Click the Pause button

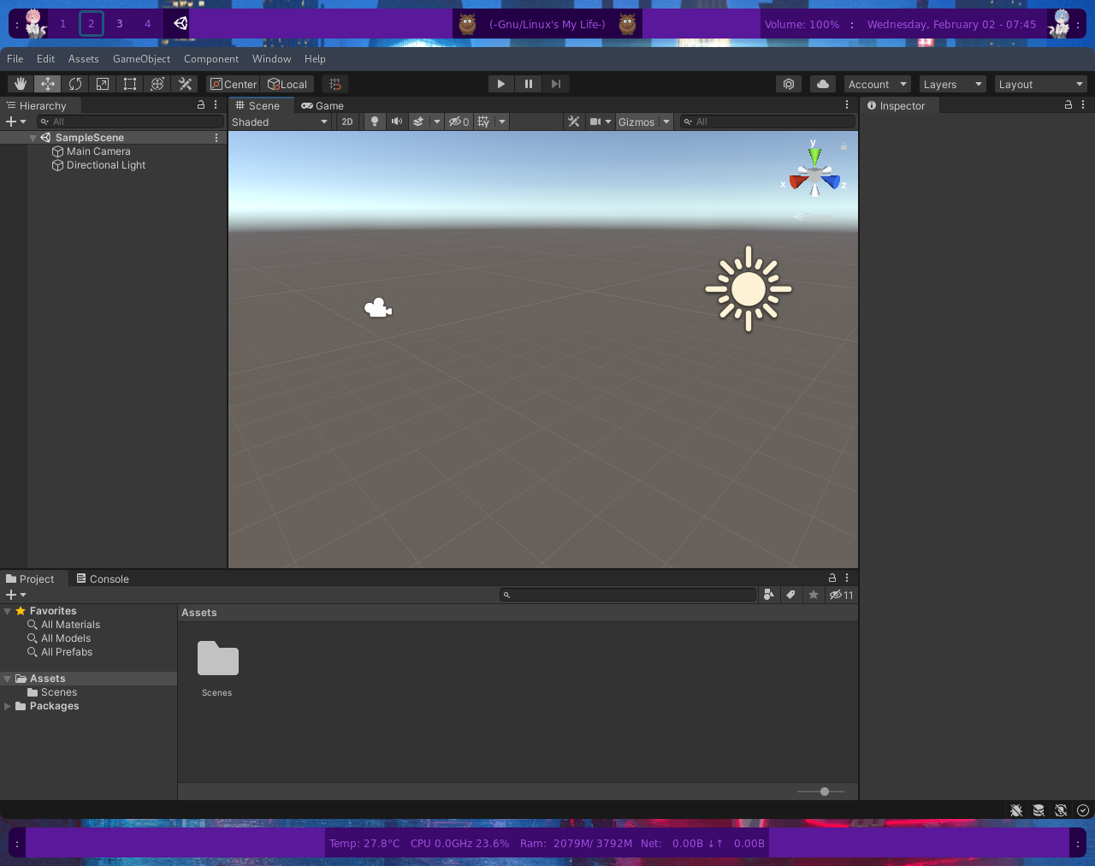529,84
